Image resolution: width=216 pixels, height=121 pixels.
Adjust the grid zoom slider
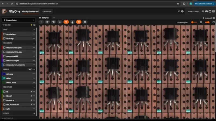pyautogui.click(x=194, y=22)
